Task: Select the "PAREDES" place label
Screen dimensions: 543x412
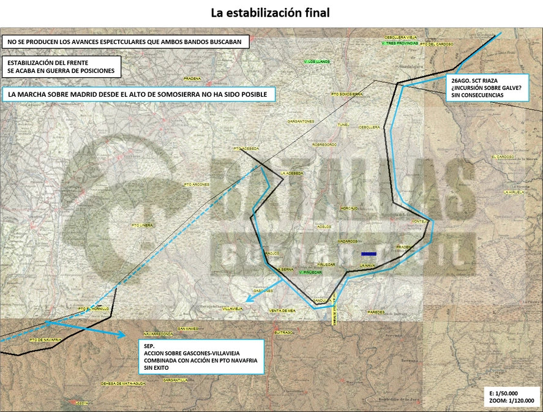Action: click(x=376, y=312)
